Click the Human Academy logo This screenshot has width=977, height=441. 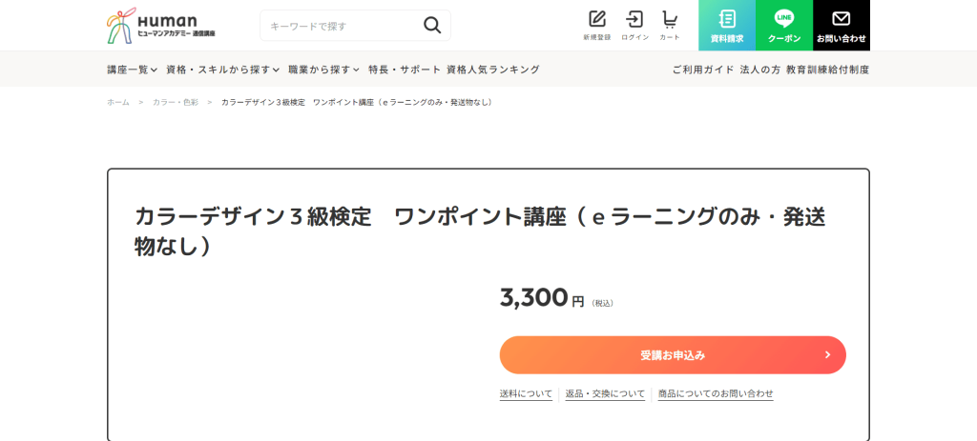(x=160, y=26)
